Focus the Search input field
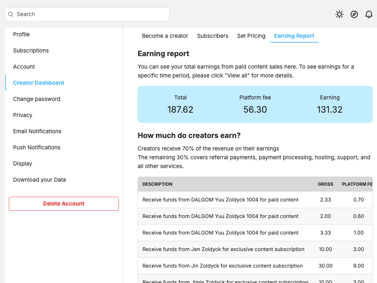Image resolution: width=377 pixels, height=283 pixels. coord(87,14)
